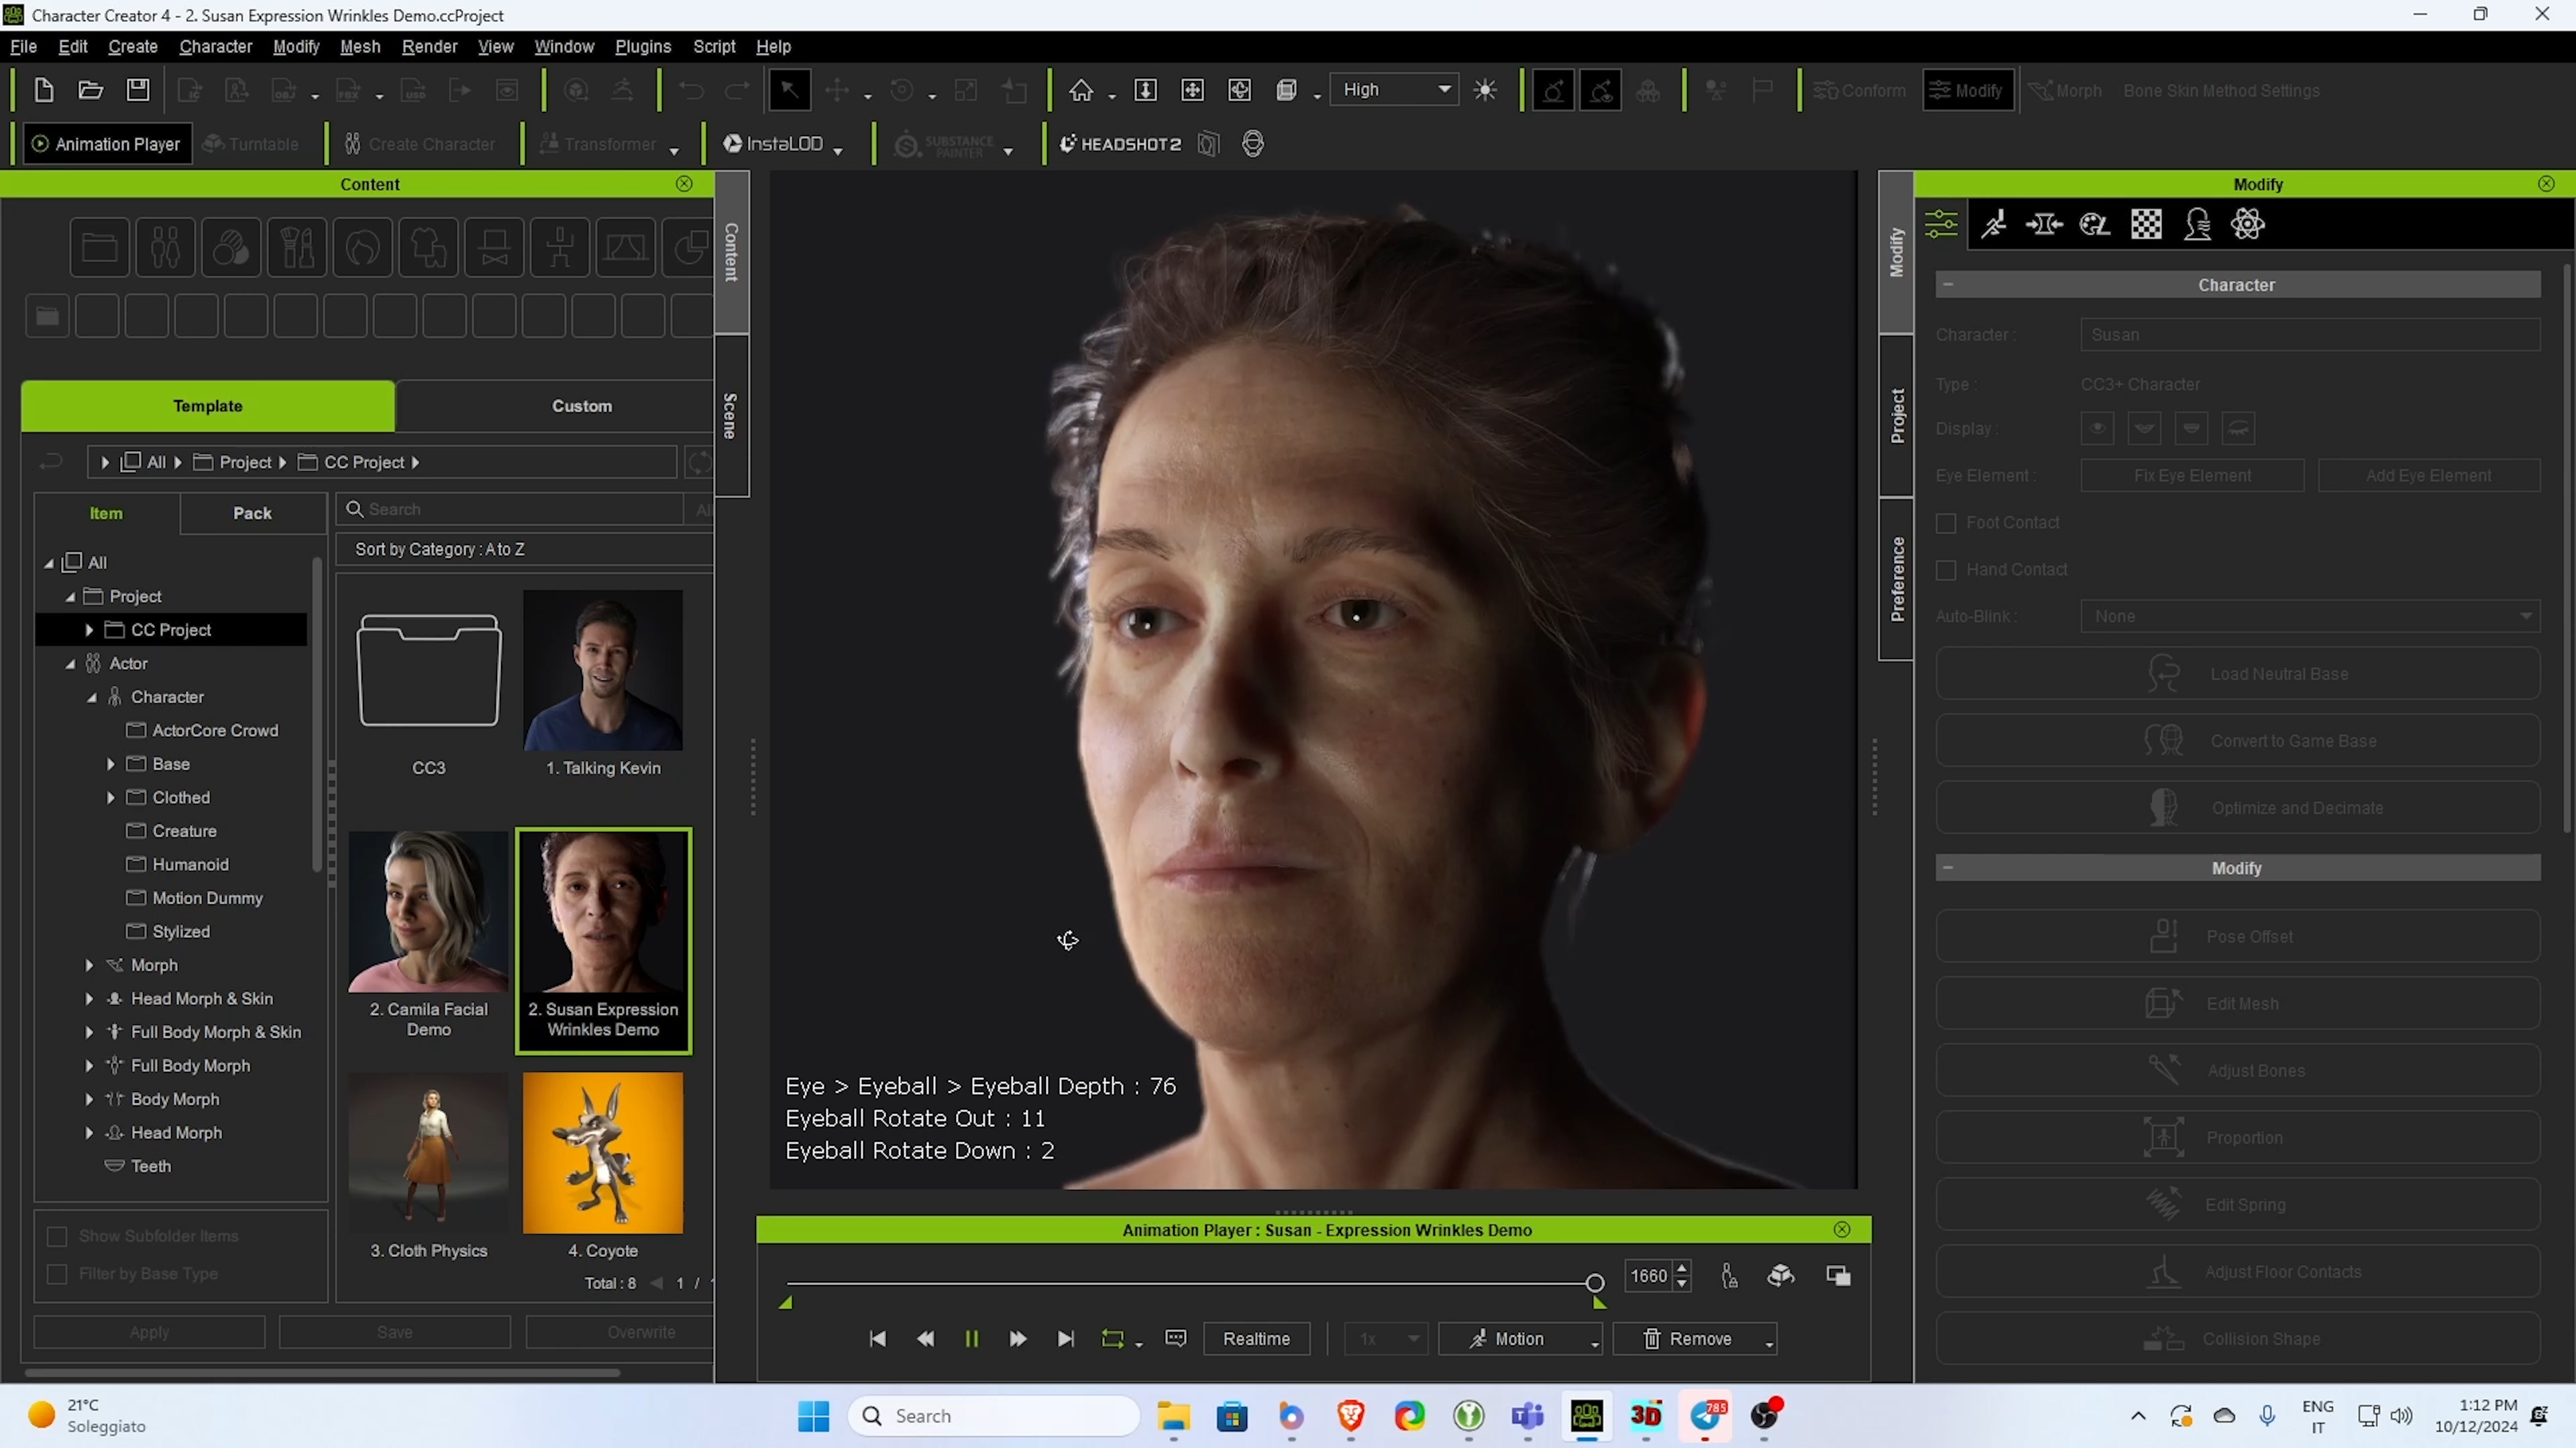Enable the Foot Contact checkbox
2576x1448 pixels.
coord(1946,523)
